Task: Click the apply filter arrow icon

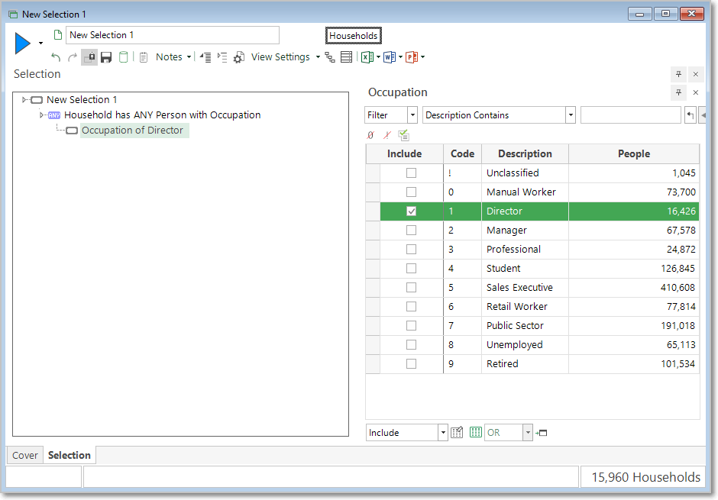Action: pos(690,115)
